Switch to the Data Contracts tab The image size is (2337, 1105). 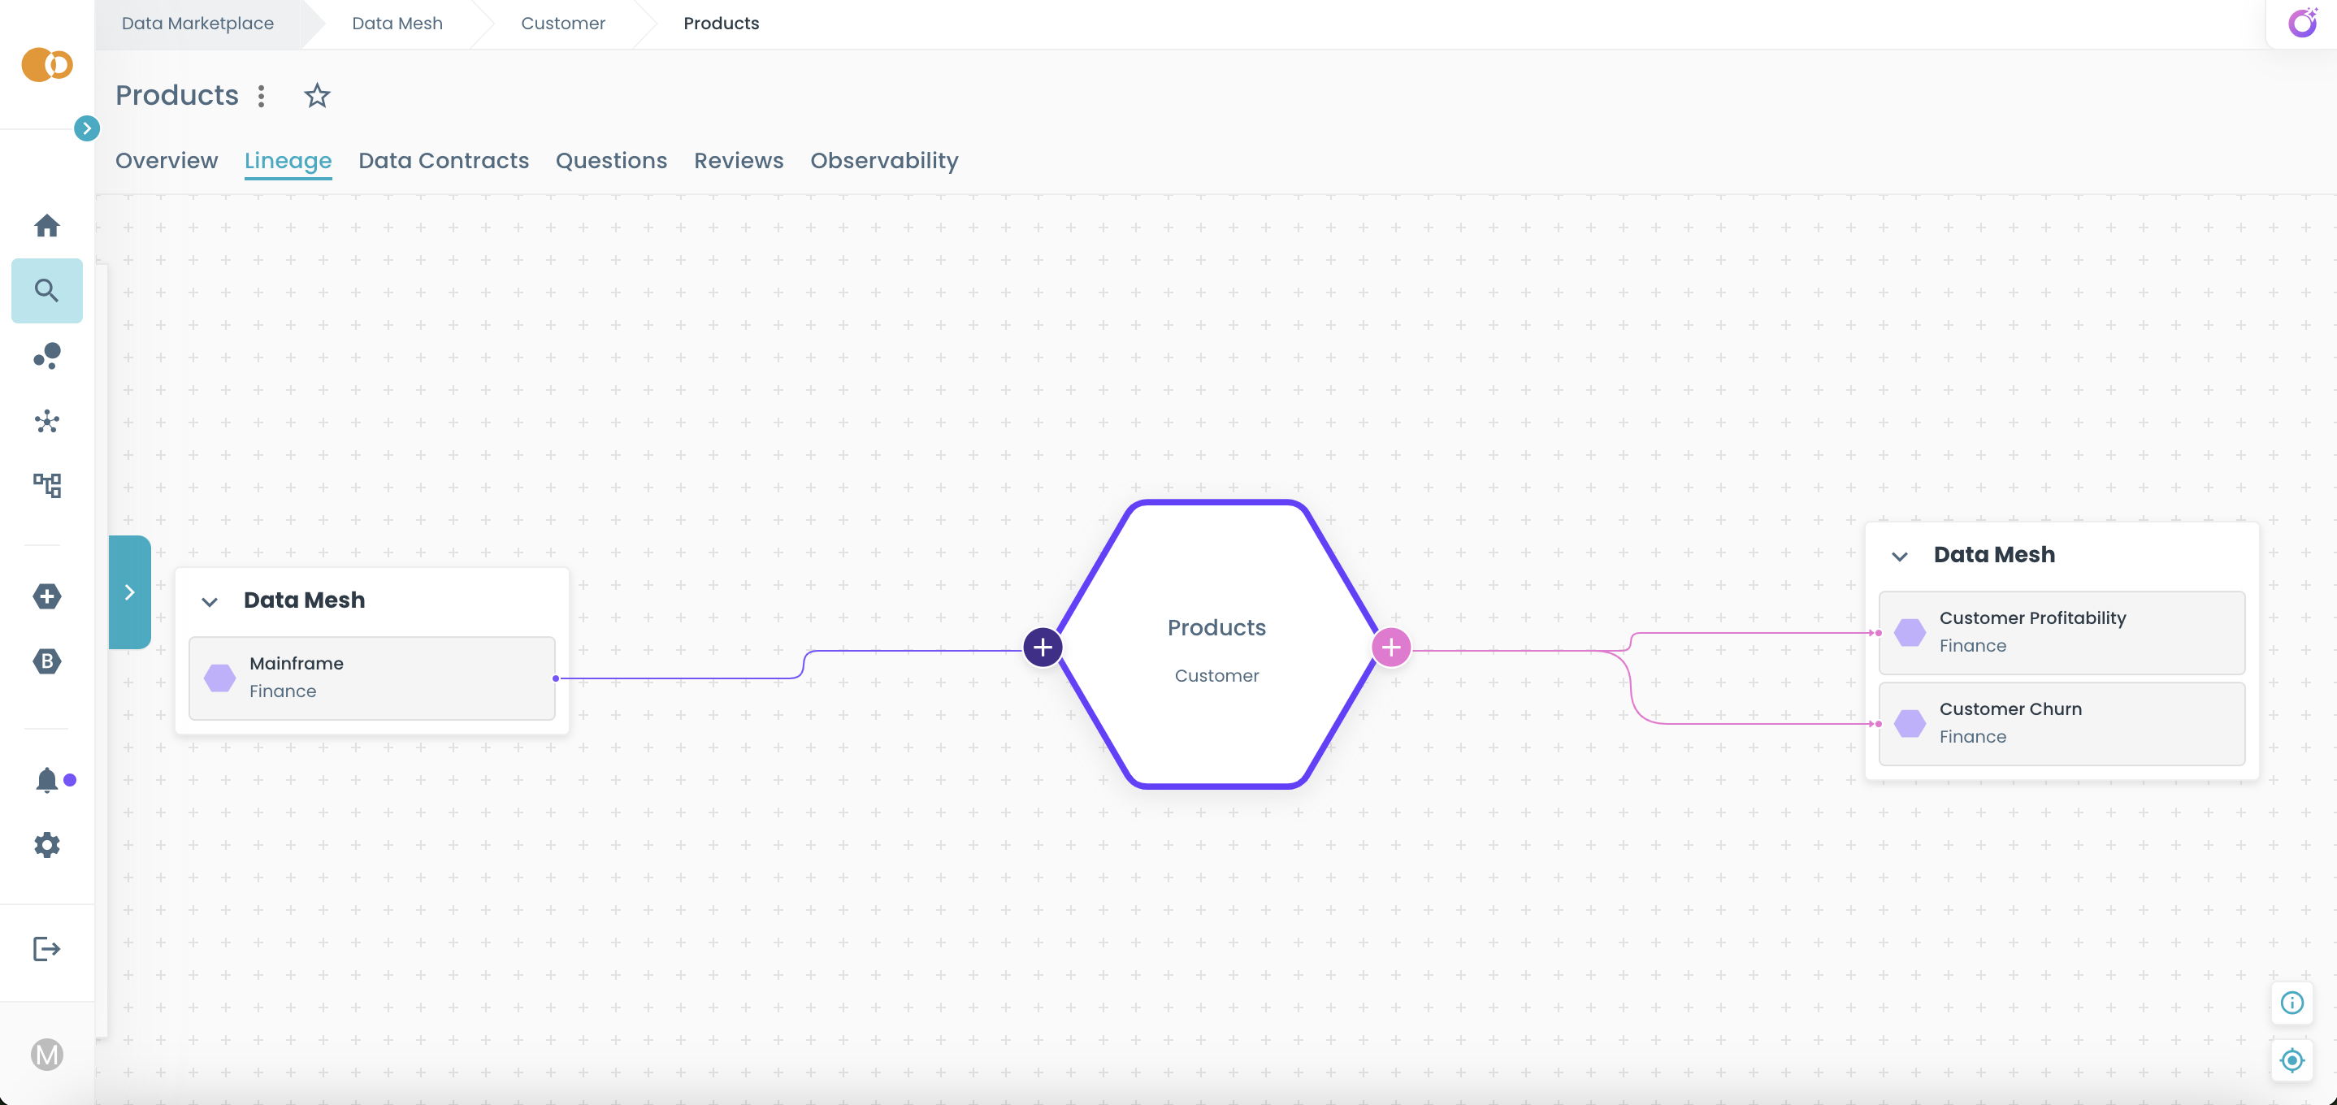[443, 161]
